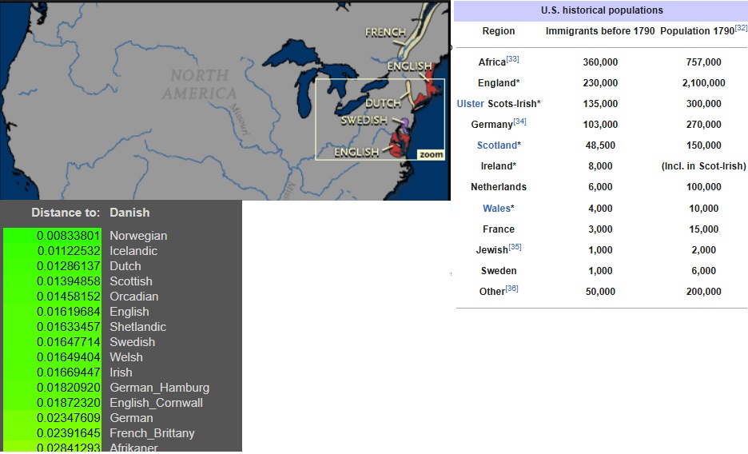The image size is (748, 454).
Task: Select the Afrikaner row in distance list
Action: tap(122, 448)
